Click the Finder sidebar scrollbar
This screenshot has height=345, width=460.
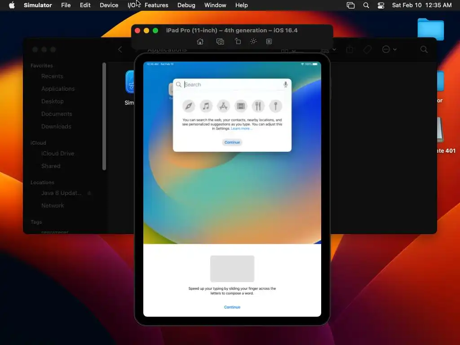click(x=104, y=116)
